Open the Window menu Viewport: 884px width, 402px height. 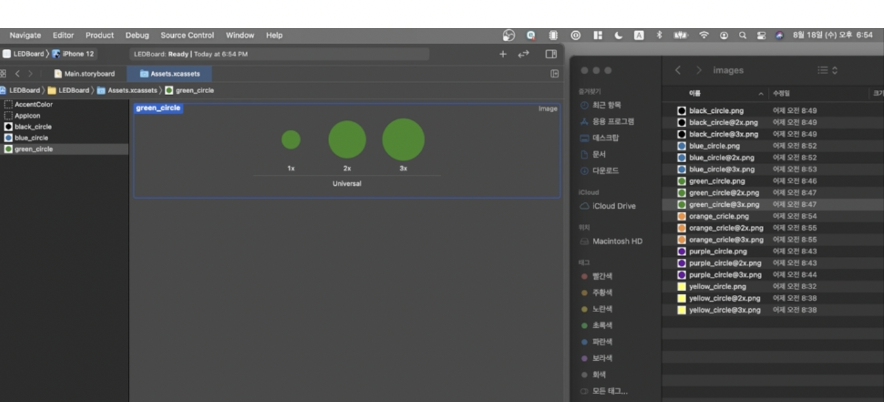(240, 36)
